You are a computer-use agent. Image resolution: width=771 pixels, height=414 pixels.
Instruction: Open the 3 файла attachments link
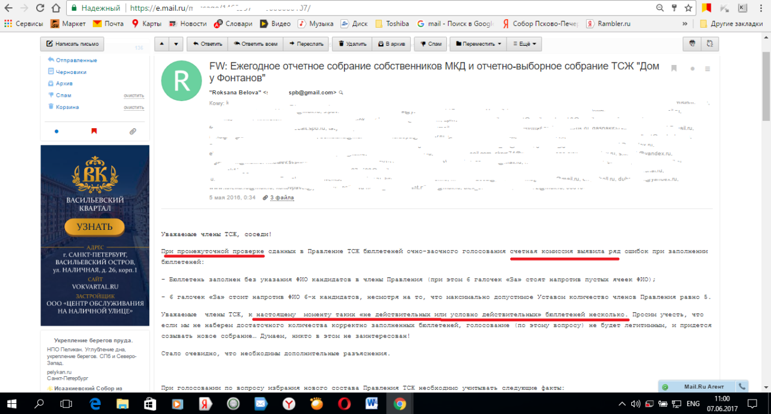point(281,197)
